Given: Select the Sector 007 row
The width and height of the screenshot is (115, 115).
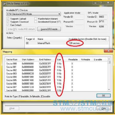Looking at the screenshot, I should pos(56,87).
